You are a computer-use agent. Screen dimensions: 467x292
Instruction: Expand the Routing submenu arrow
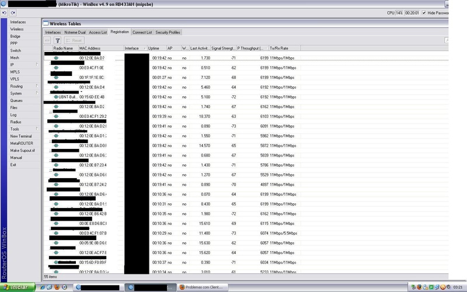pos(37,86)
